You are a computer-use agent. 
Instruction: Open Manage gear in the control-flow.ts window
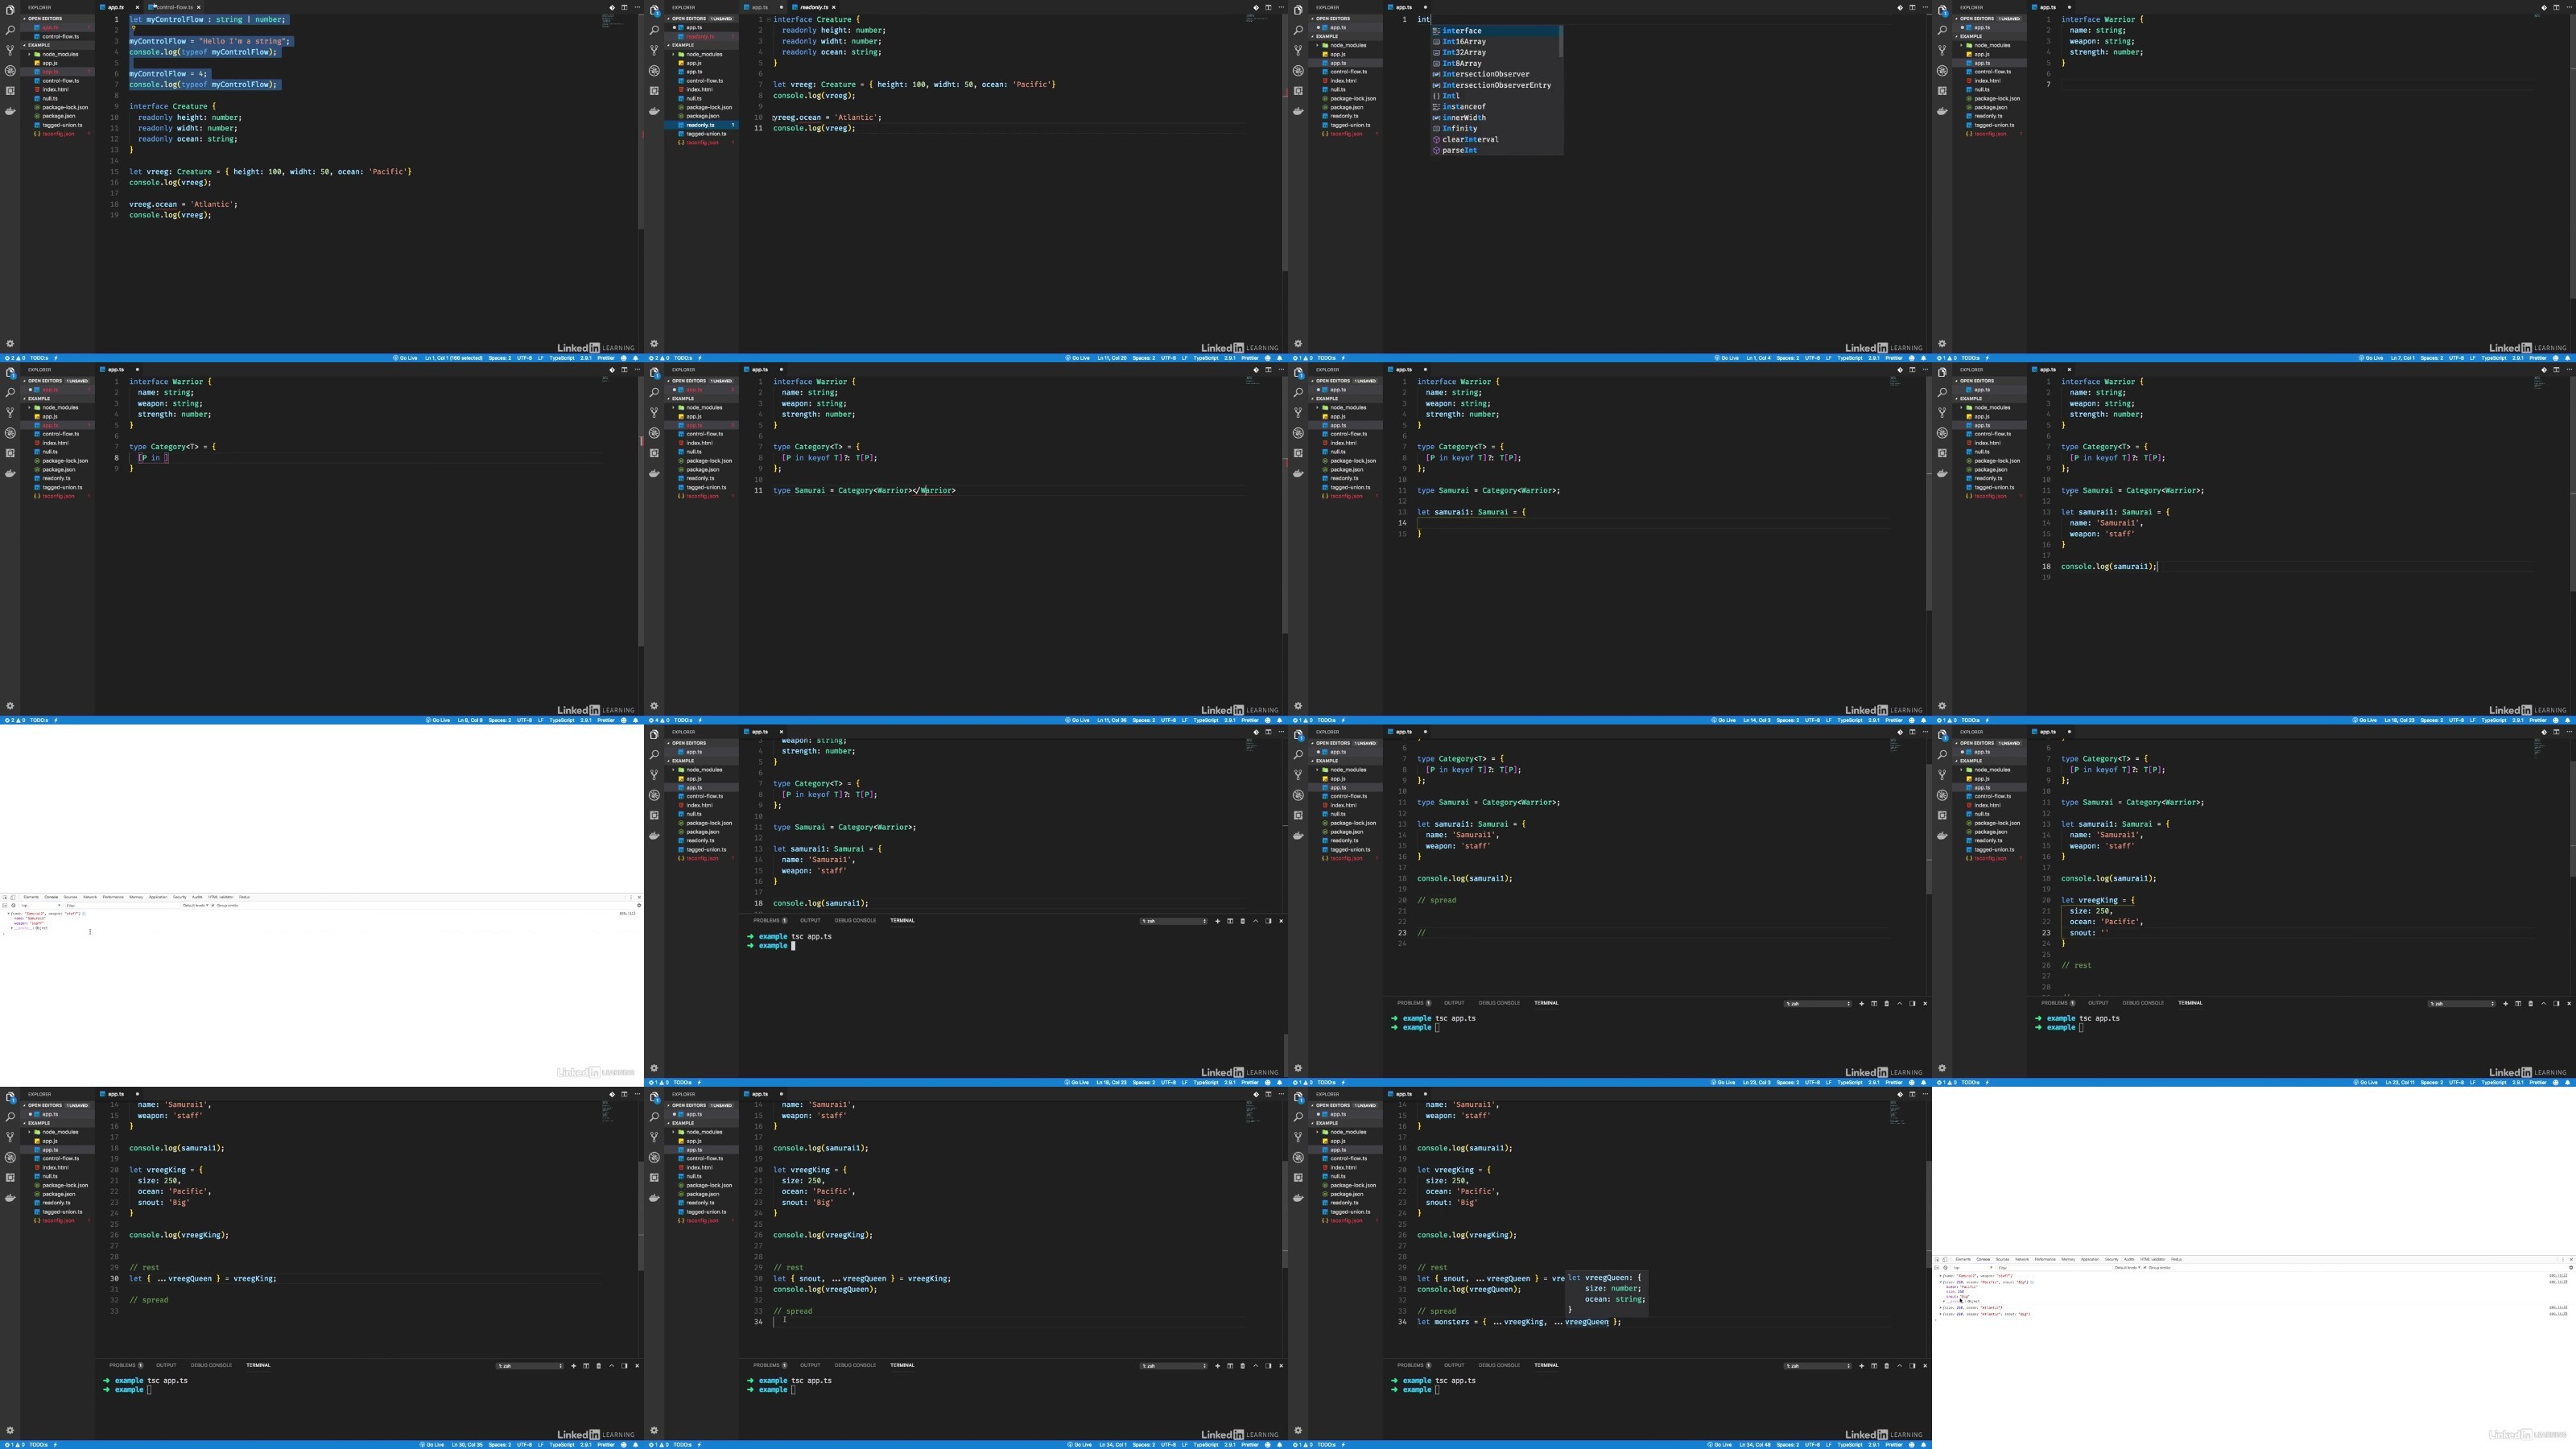click(x=10, y=343)
